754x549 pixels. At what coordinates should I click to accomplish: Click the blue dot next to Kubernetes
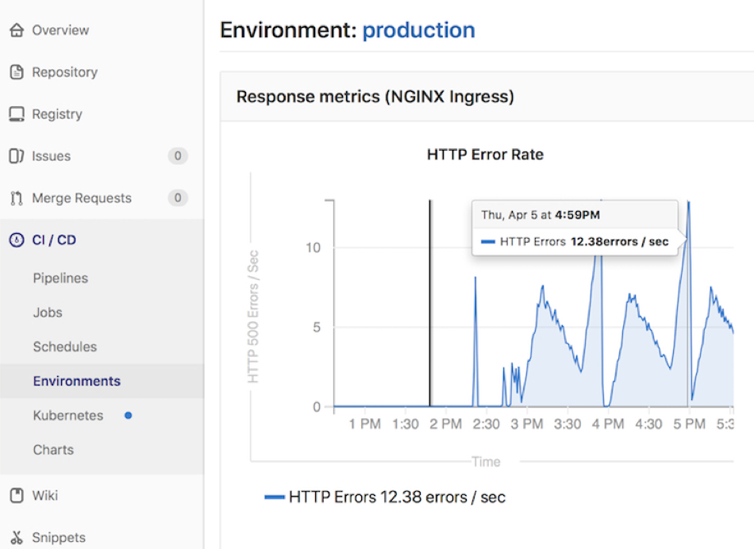click(x=128, y=415)
